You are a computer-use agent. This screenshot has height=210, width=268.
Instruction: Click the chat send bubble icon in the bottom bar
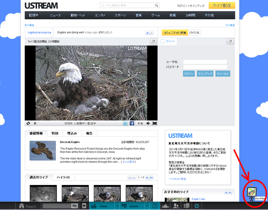tap(74, 206)
